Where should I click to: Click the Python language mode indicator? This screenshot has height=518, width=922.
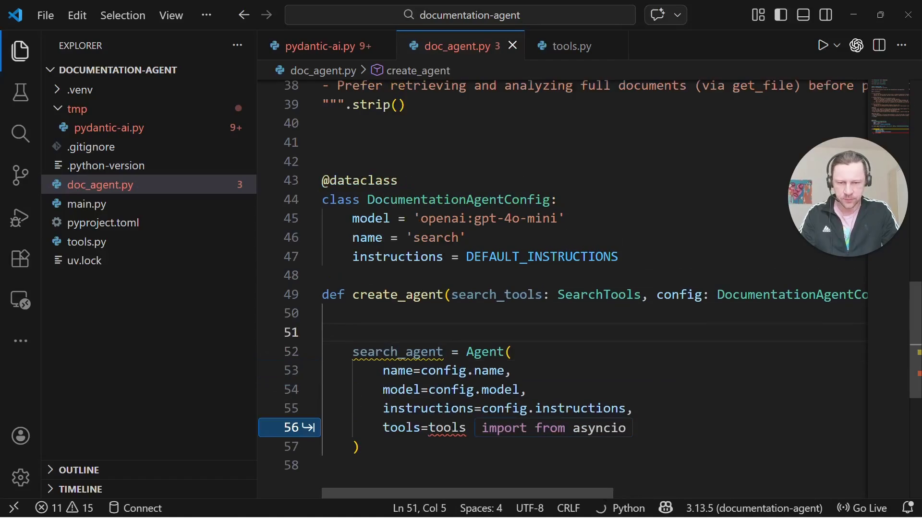coord(628,508)
